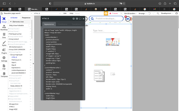The width and height of the screenshot is (179, 111).
Task: Reload the bubble.io page
Action: coord(124,4)
